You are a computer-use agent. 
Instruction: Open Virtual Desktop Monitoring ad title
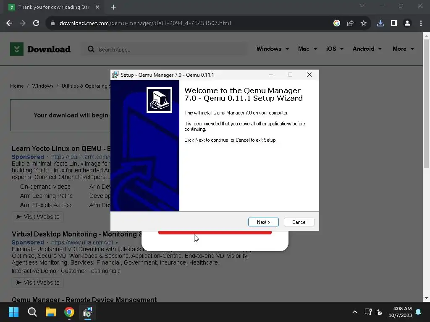(77, 234)
